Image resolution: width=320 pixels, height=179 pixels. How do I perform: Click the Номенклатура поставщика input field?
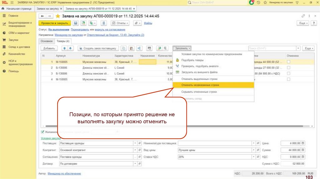click(215, 143)
